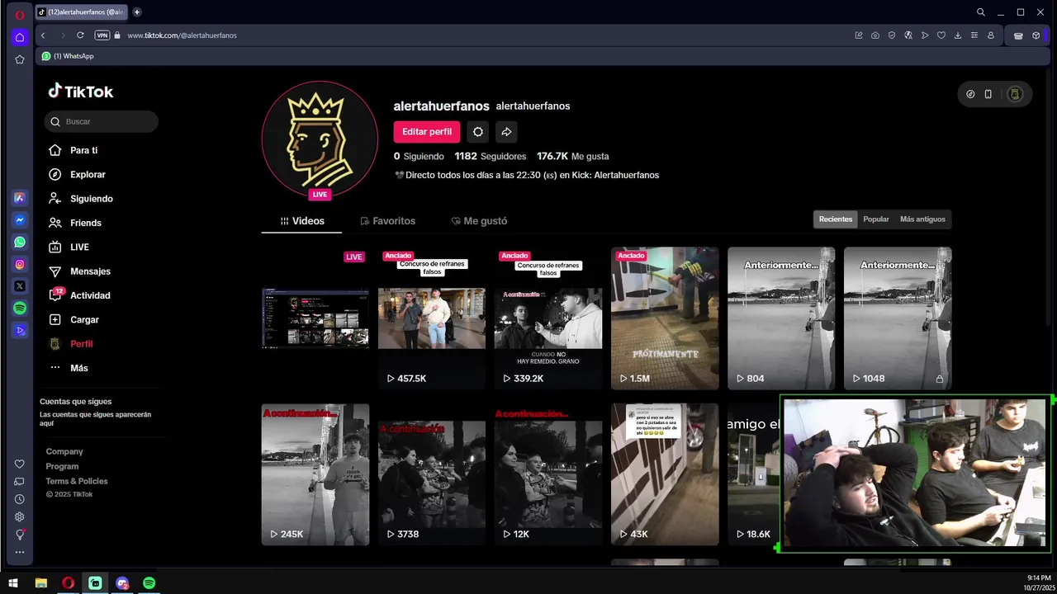Switch to the Me gustó tab
The width and height of the screenshot is (1057, 594).
pyautogui.click(x=479, y=221)
